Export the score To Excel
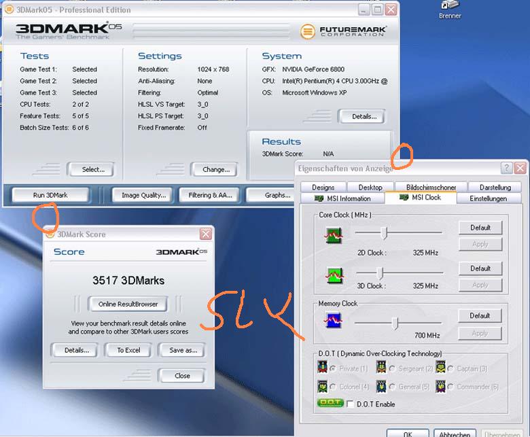 [x=128, y=350]
